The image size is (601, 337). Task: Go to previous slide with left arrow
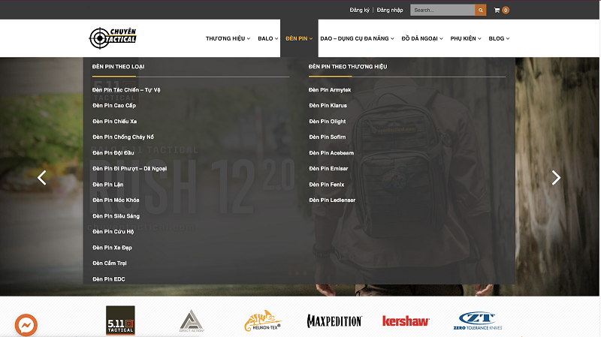click(x=42, y=178)
